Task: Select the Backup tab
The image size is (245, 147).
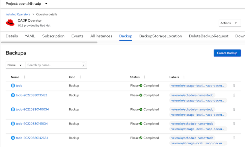Action: [x=126, y=36]
